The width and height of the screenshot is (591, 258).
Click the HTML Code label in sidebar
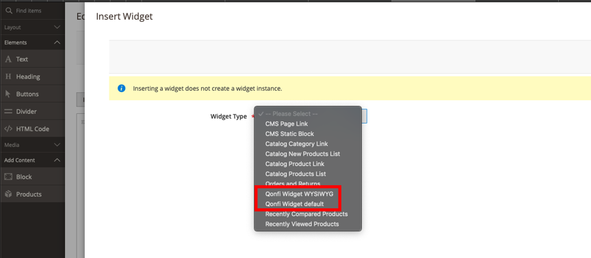pos(32,129)
